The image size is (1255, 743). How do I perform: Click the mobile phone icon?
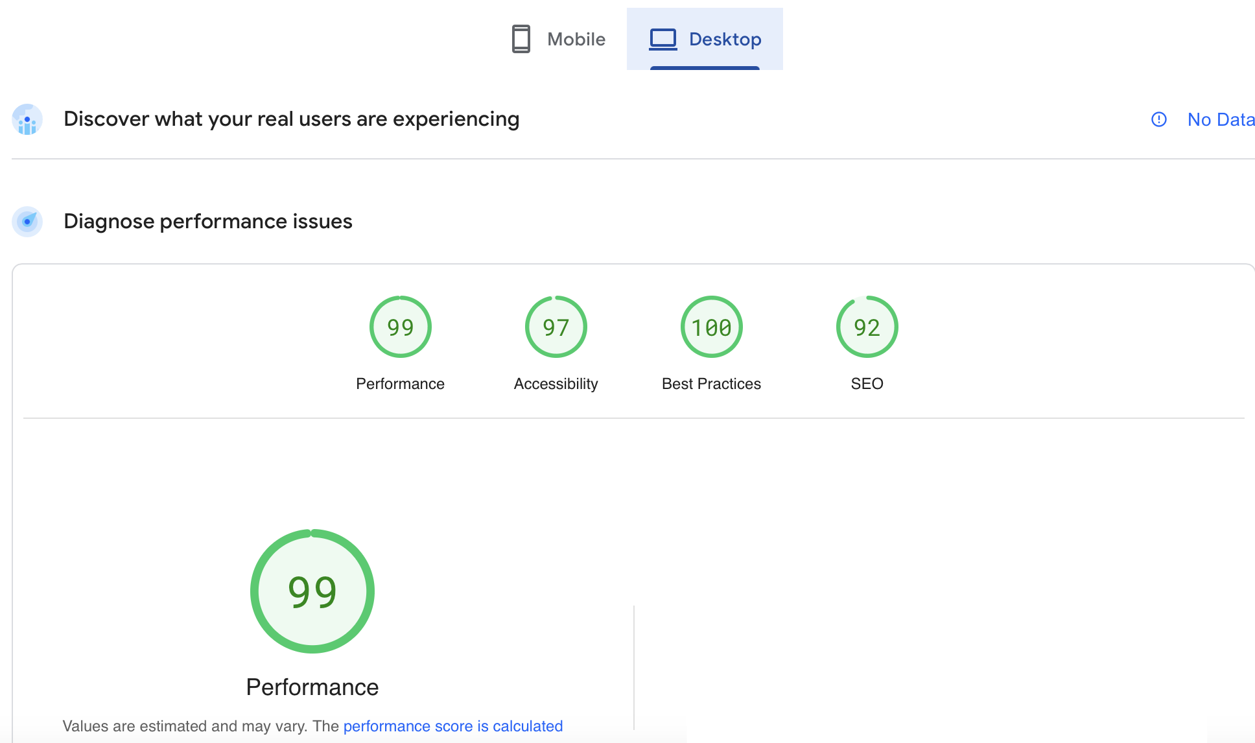[521, 39]
